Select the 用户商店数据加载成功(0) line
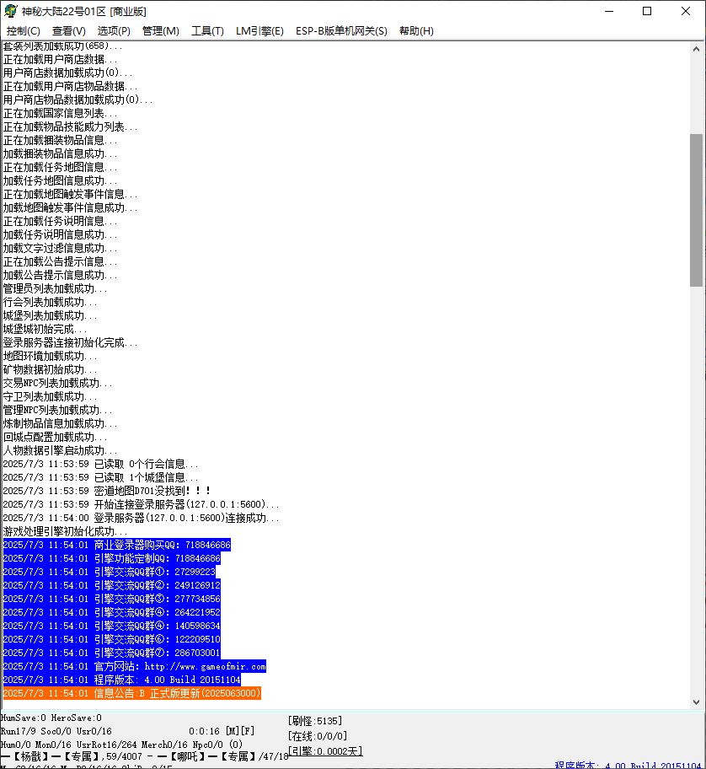The image size is (706, 769). 67,73
